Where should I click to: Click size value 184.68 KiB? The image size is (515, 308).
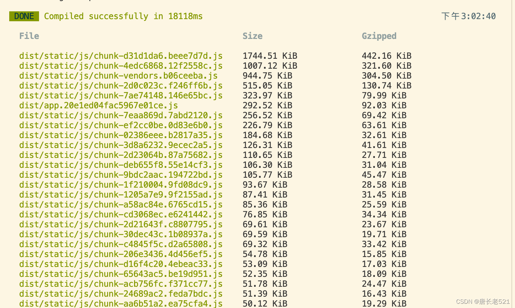pyautogui.click(x=267, y=135)
